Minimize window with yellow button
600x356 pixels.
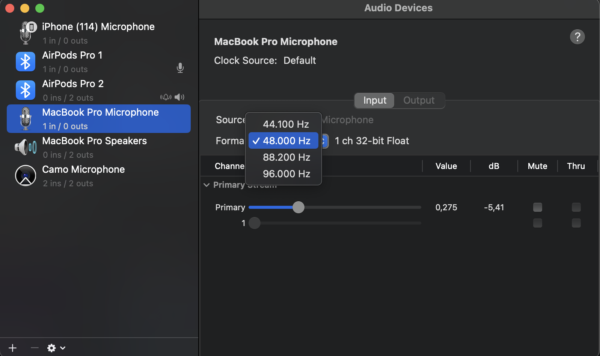pyautogui.click(x=25, y=8)
